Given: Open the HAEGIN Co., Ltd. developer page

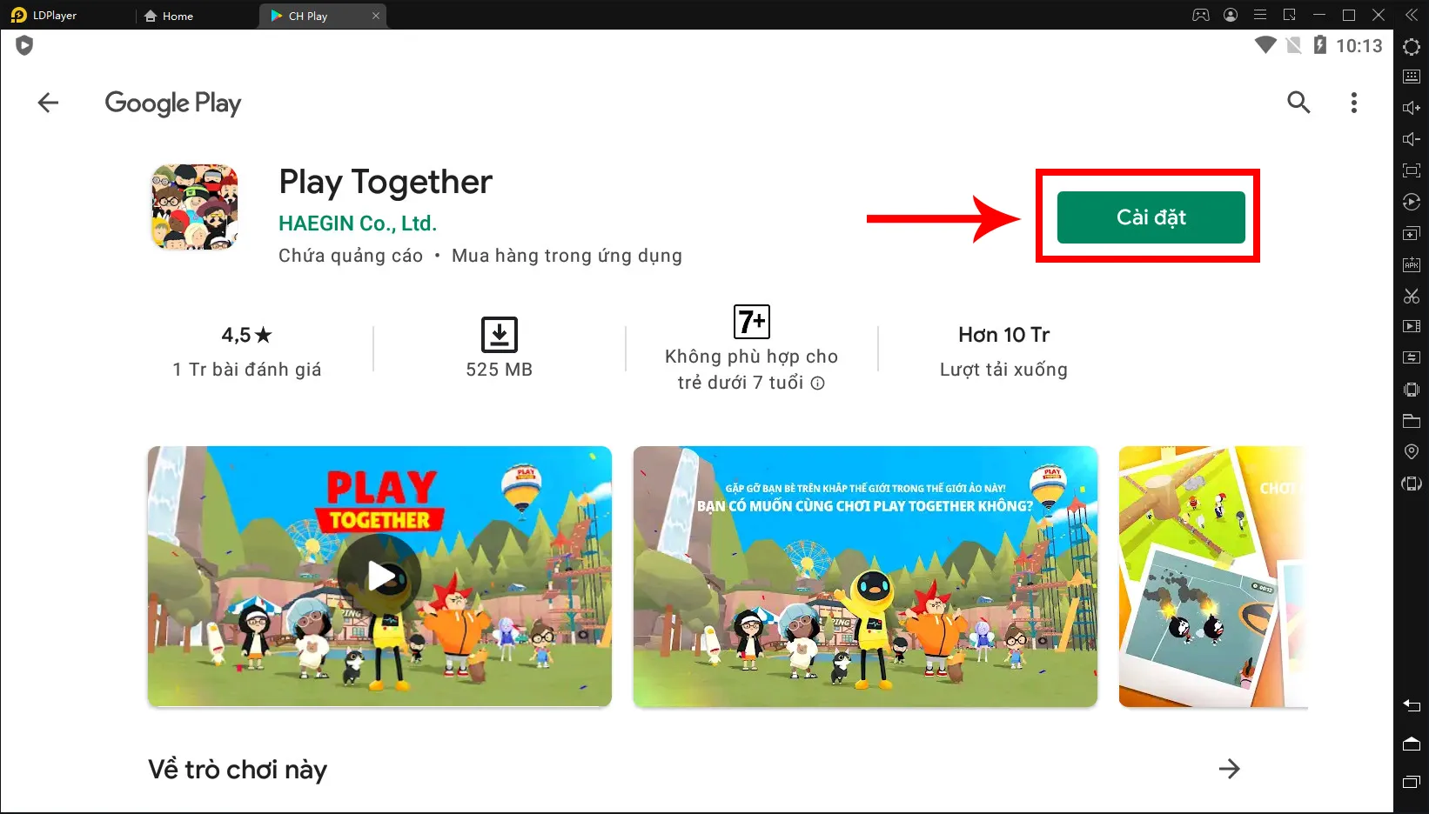Looking at the screenshot, I should [358, 224].
